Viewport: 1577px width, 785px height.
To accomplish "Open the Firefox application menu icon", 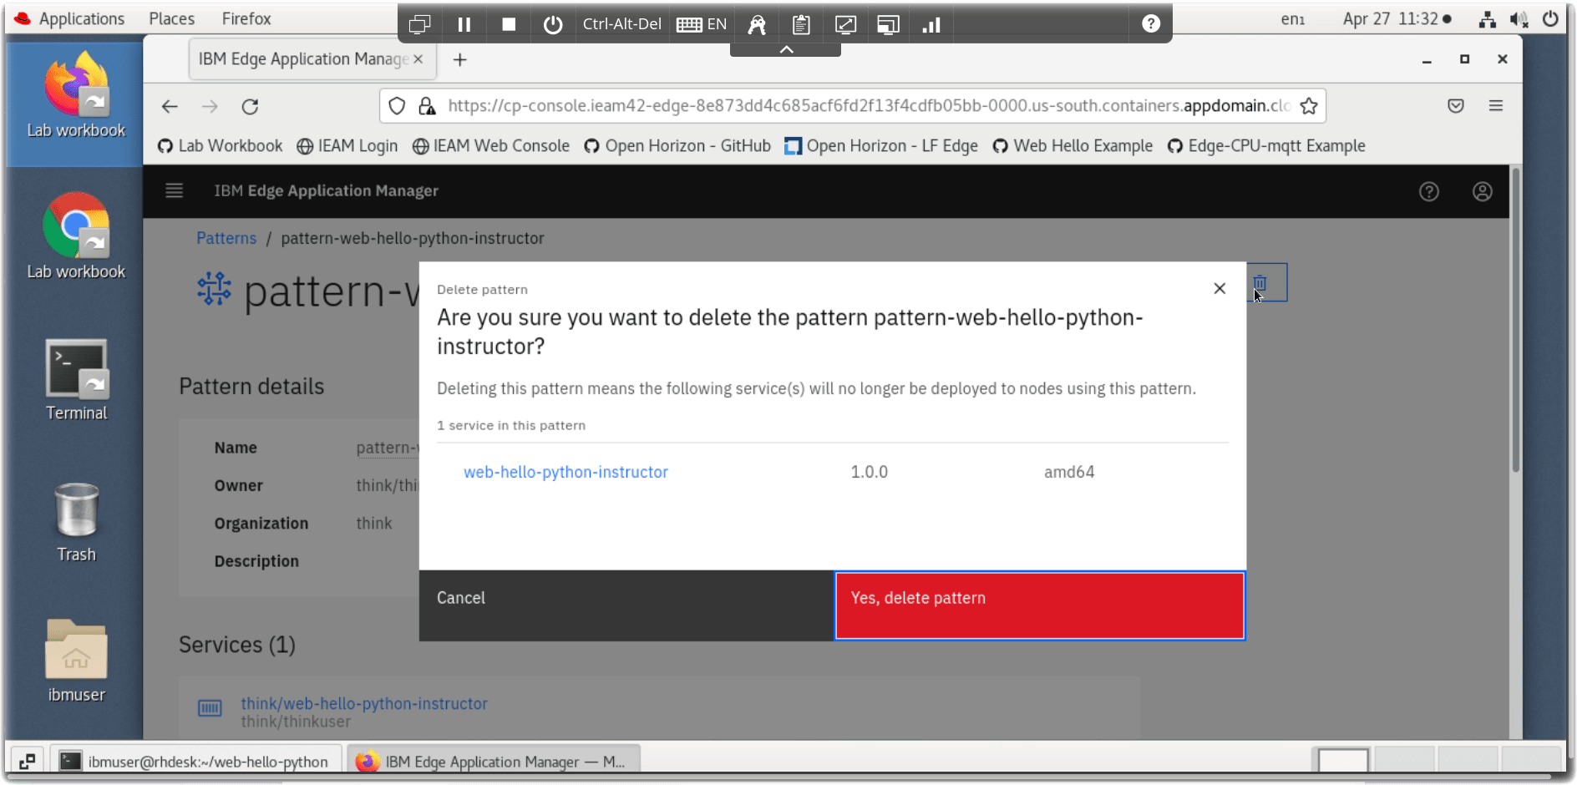I will (1496, 106).
